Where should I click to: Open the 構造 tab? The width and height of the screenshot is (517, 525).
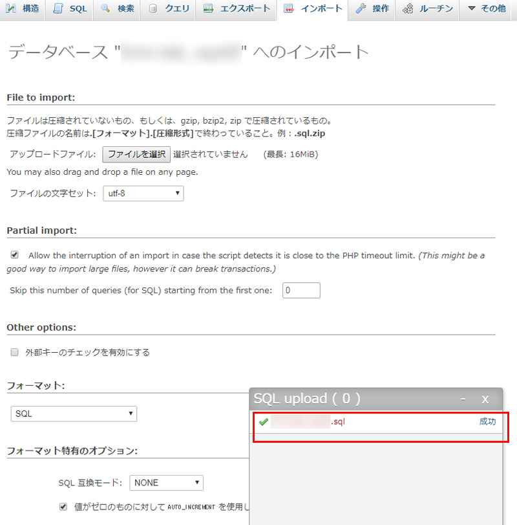point(23,9)
